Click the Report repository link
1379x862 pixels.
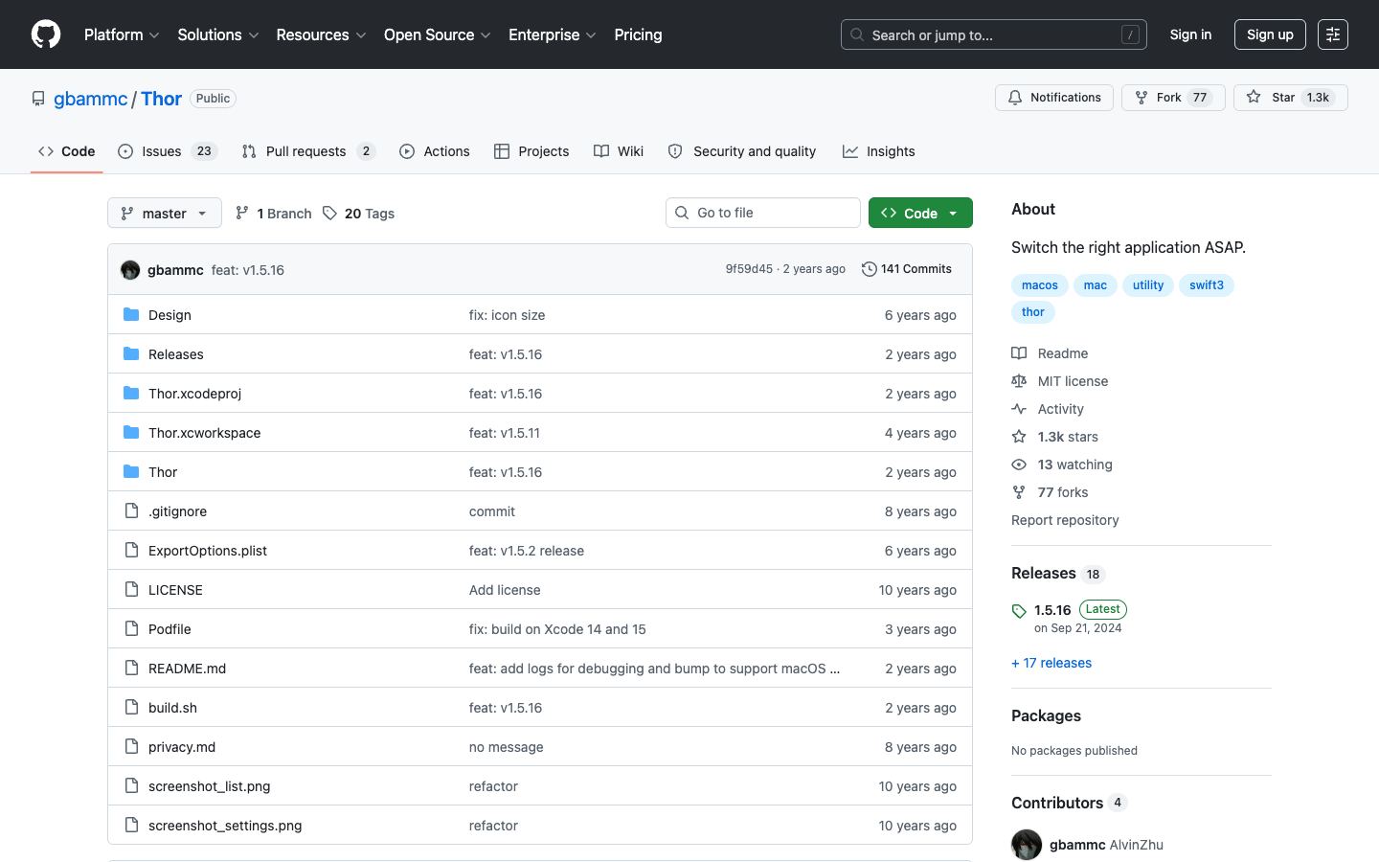(x=1065, y=520)
